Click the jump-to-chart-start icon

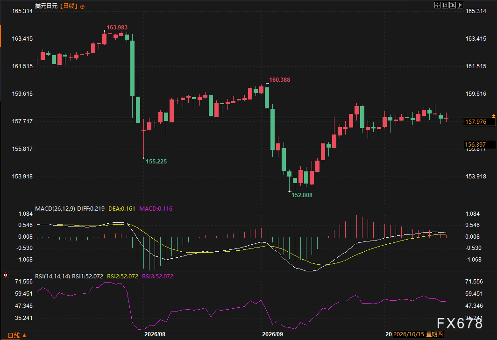[445, 5]
